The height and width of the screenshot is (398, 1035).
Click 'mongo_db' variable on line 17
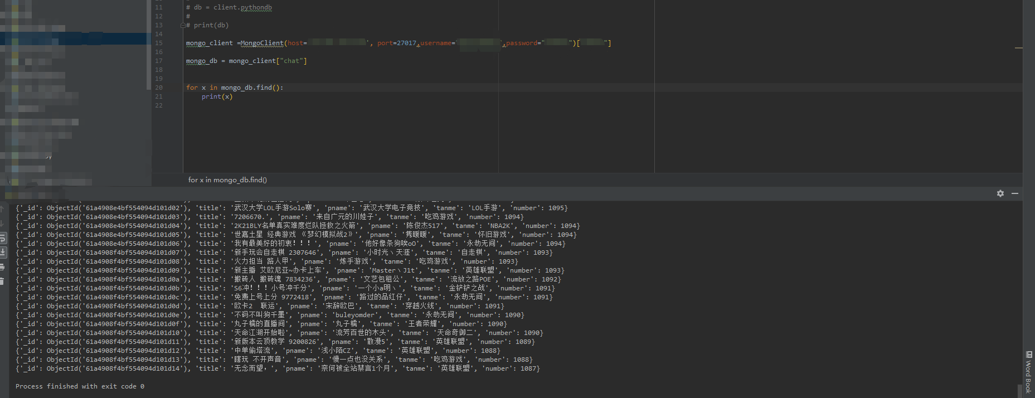click(202, 61)
